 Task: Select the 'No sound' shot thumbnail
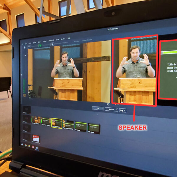coord(81,127)
